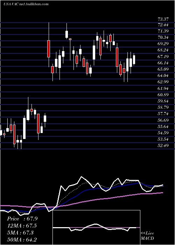
Task: Select the 67.19 price level label
Action: (x=163, y=57)
